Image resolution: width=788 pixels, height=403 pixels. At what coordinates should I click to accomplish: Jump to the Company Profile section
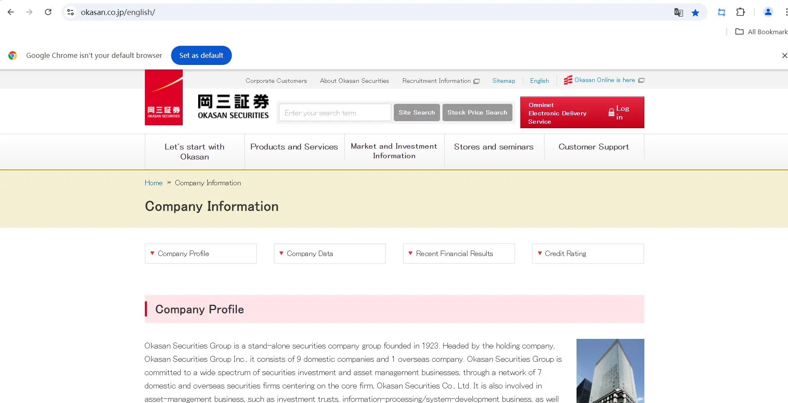click(x=201, y=254)
